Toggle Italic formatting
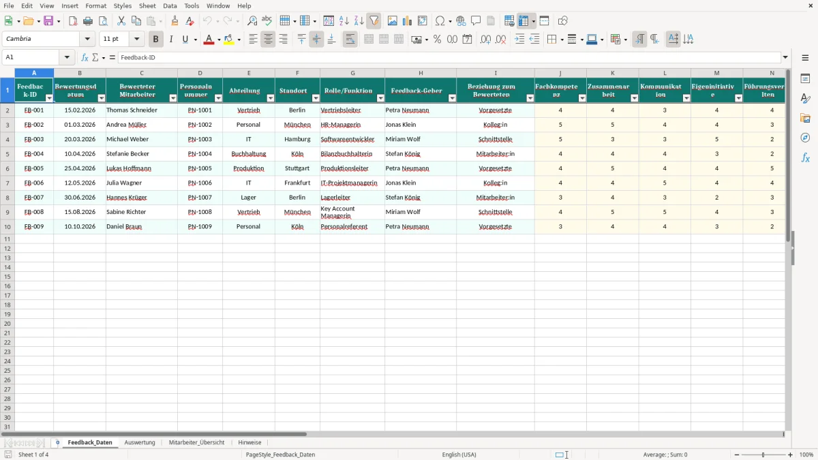The image size is (818, 460). coord(171,40)
